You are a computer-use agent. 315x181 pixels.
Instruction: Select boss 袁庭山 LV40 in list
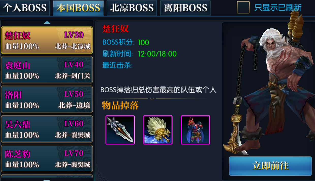click(47, 70)
